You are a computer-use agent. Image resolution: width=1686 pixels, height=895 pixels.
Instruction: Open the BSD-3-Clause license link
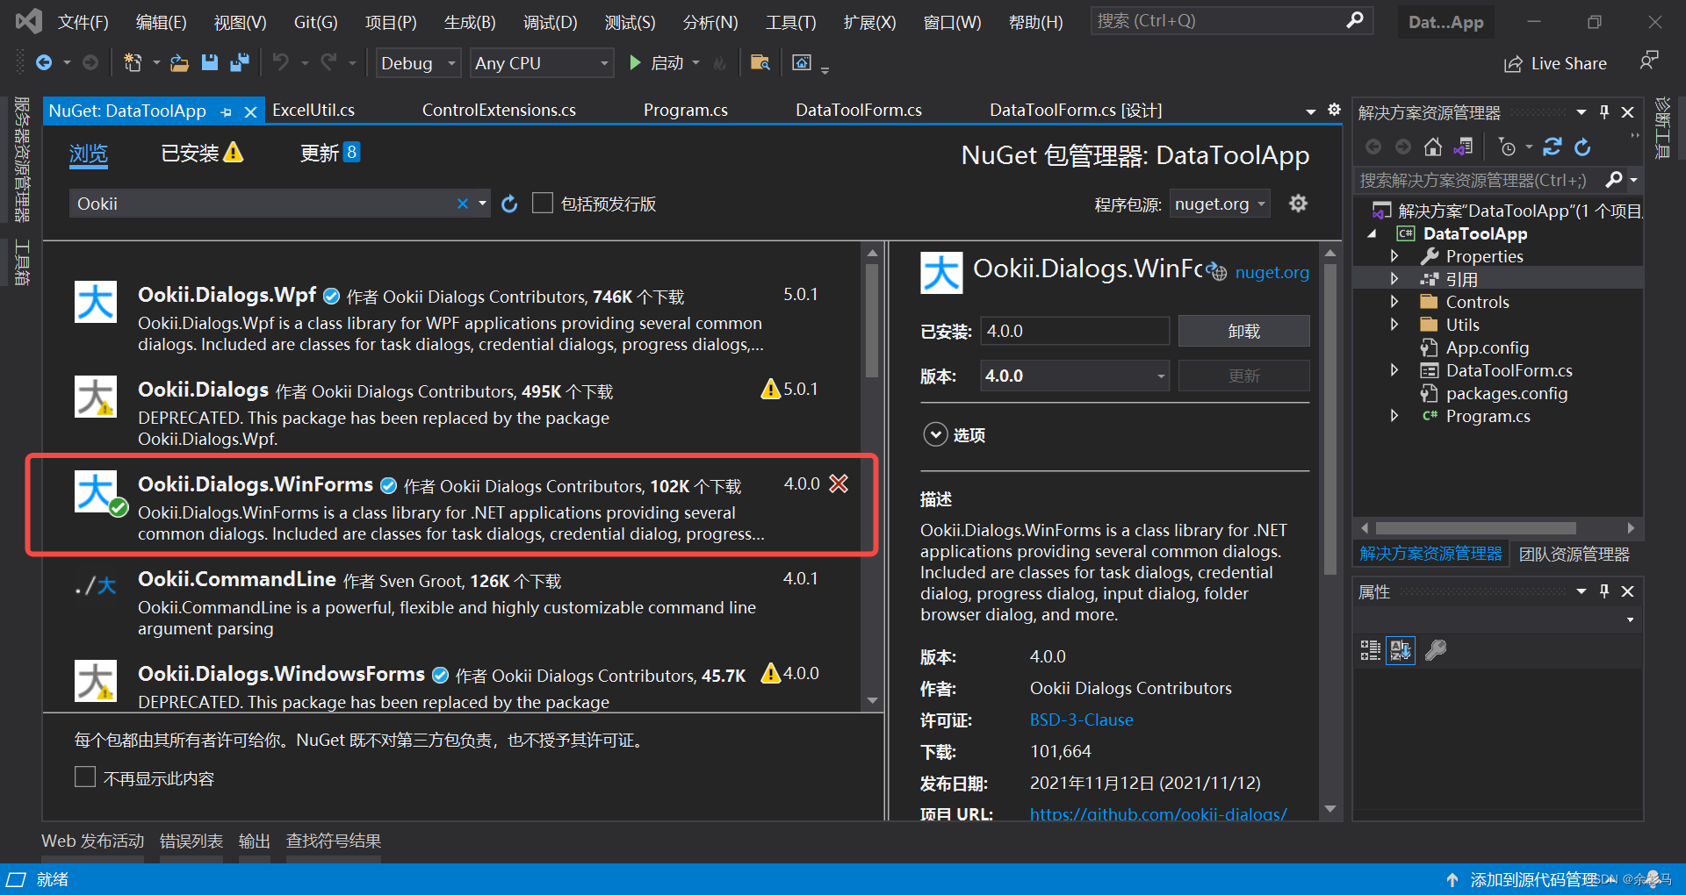pos(1081,720)
